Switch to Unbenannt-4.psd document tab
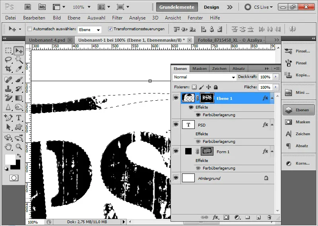The height and width of the screenshot is (226, 318). coord(47,40)
